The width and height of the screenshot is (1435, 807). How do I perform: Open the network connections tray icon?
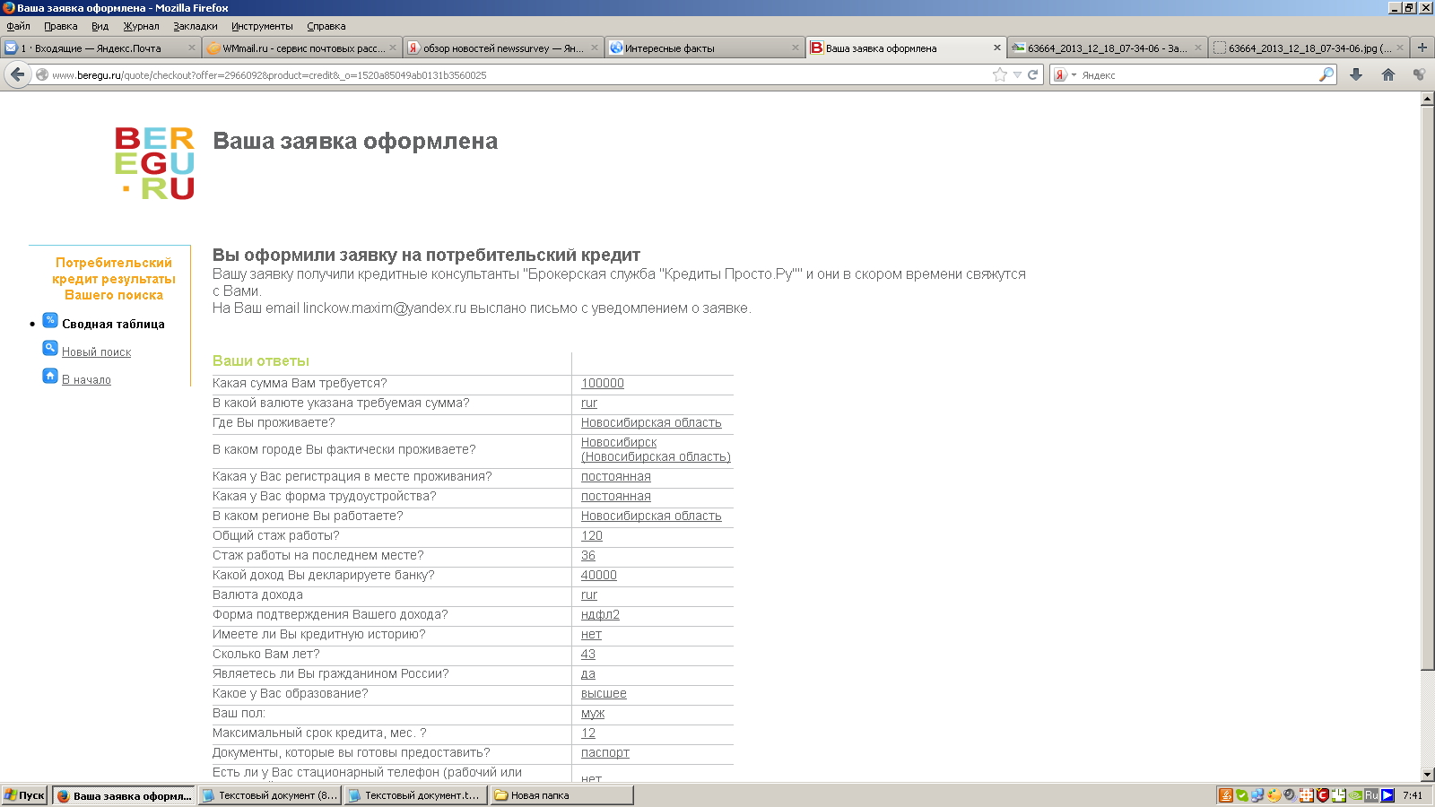[1257, 795]
